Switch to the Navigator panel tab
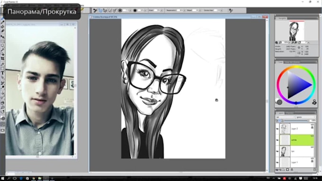This screenshot has height=181, width=322. point(282,18)
